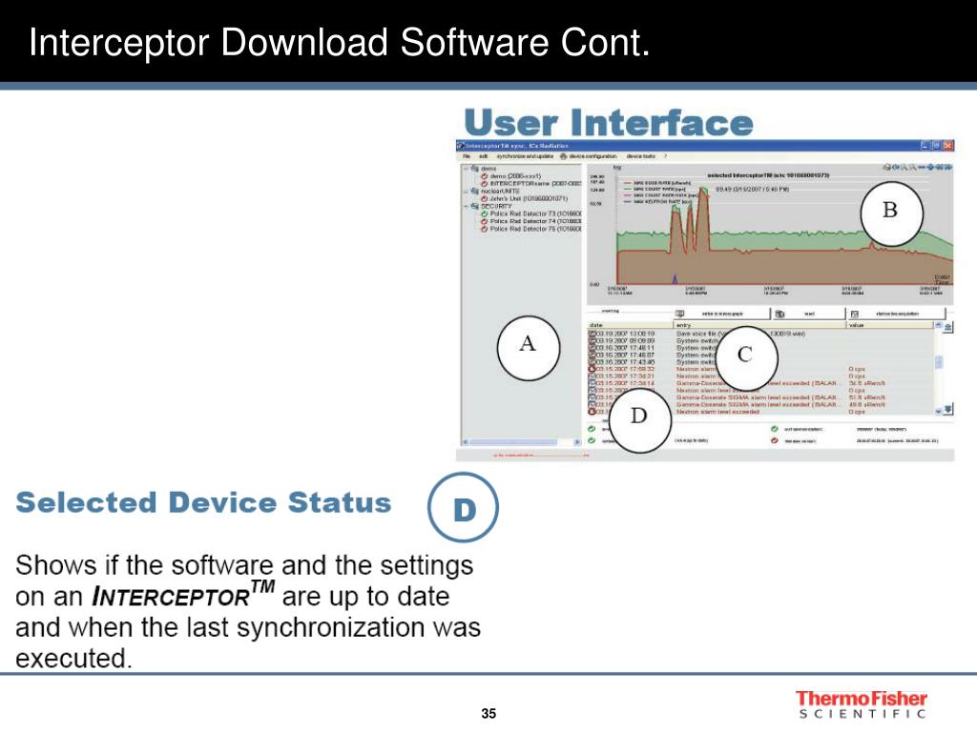Screen dimensions: 977x732
Task: Click red firmware version status icon
Action: pos(774,440)
